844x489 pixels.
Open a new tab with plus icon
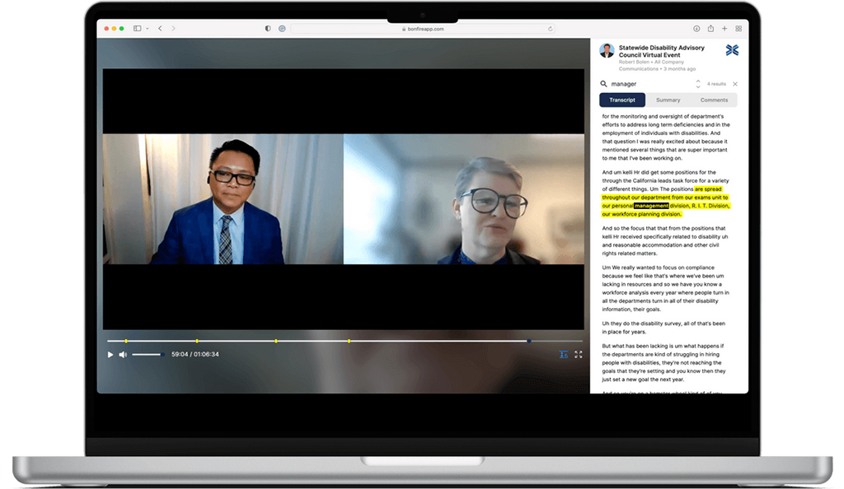(x=724, y=29)
